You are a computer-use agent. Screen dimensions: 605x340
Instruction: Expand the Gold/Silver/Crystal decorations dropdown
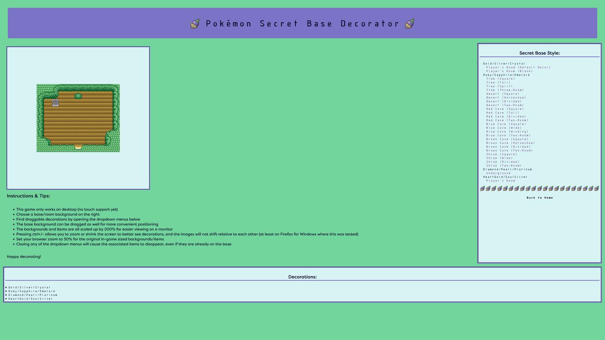point(29,287)
